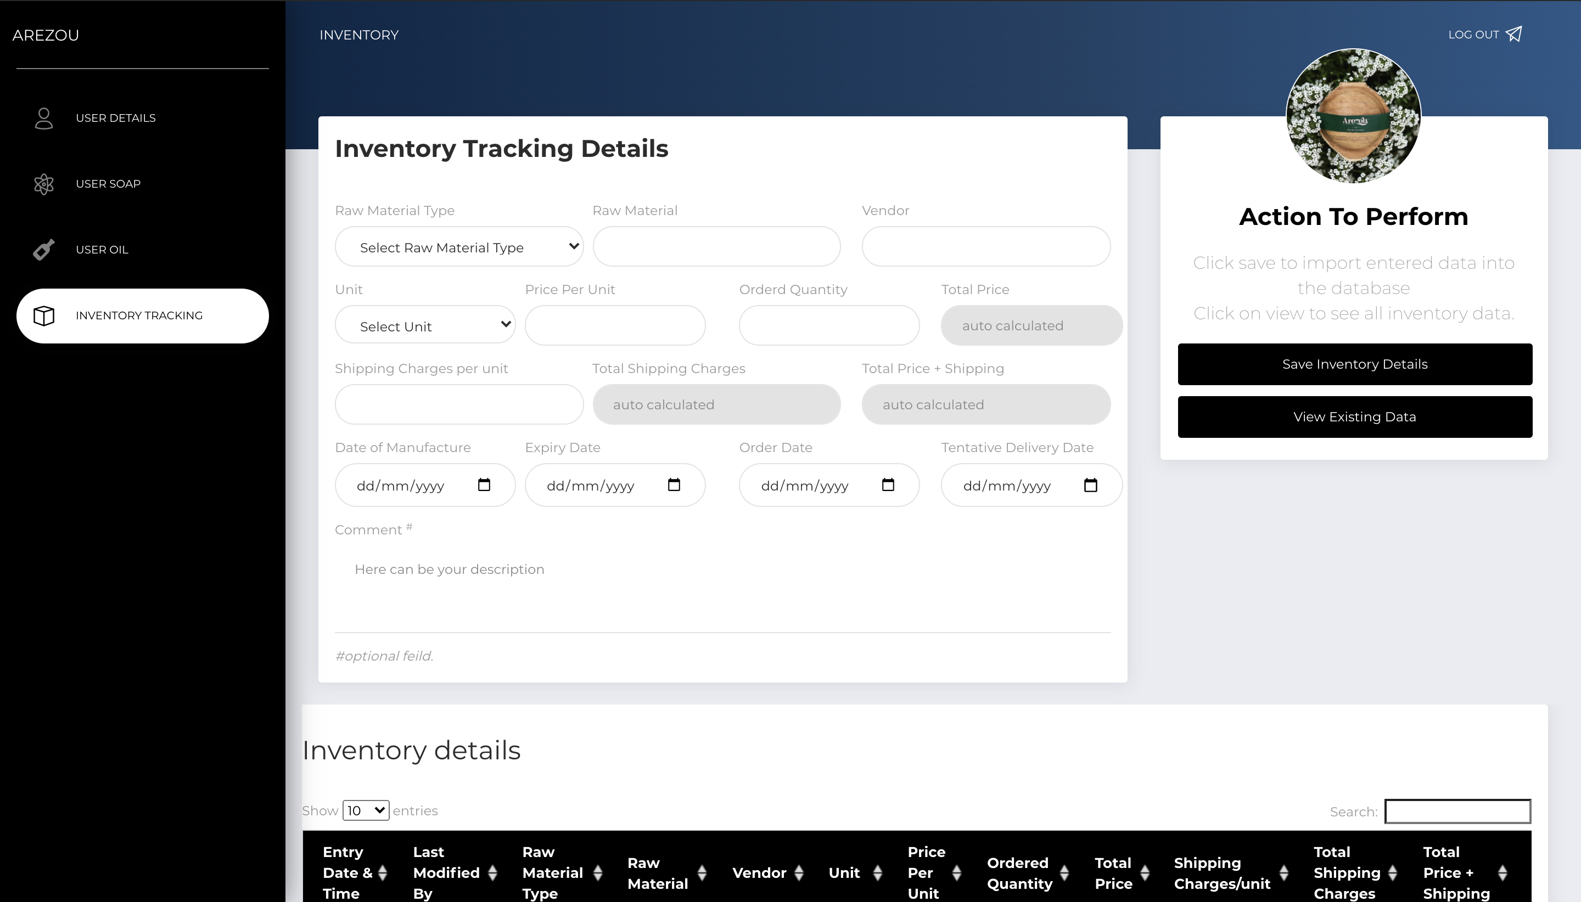The image size is (1581, 902).
Task: Open Order Date calendar picker icon
Action: [888, 485]
